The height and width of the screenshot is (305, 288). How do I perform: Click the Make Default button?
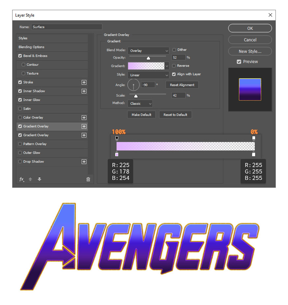142,115
